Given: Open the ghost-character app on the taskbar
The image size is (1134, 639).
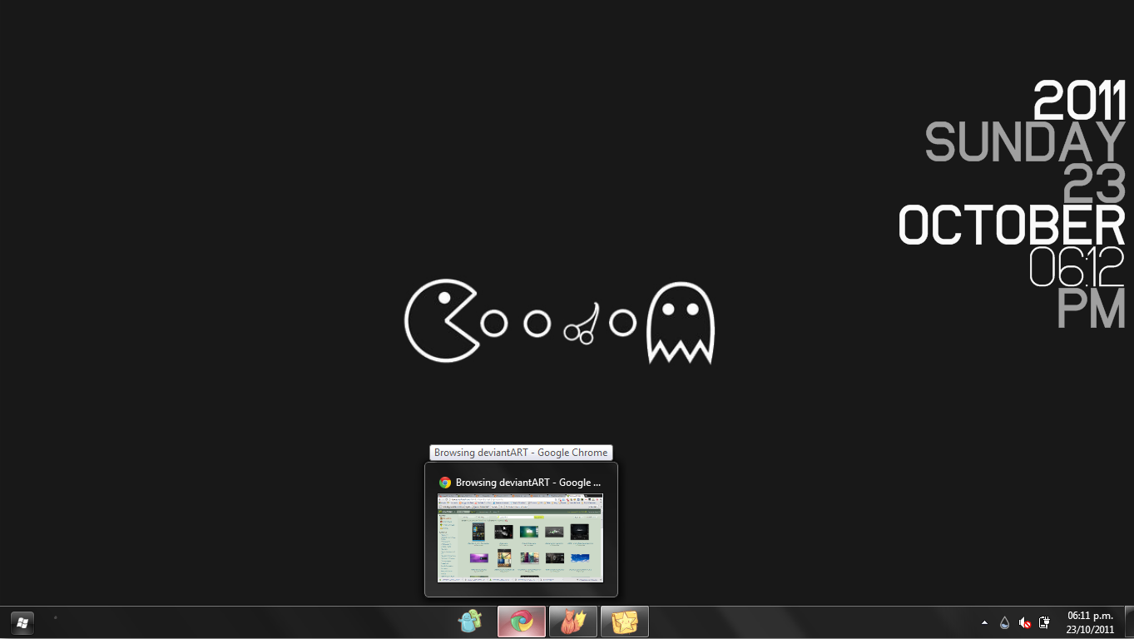Looking at the screenshot, I should [x=470, y=622].
